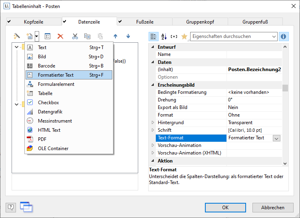Click the properties list scrollbar thumb
The height and width of the screenshot is (218, 300).
(285, 88)
